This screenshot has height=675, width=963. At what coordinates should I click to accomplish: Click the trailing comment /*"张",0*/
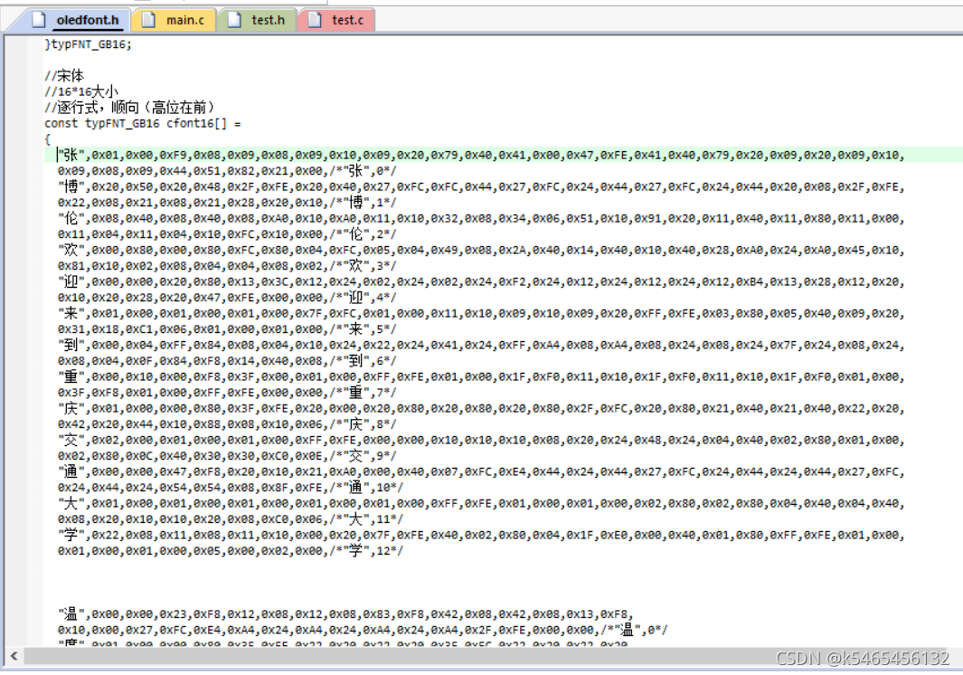(363, 171)
